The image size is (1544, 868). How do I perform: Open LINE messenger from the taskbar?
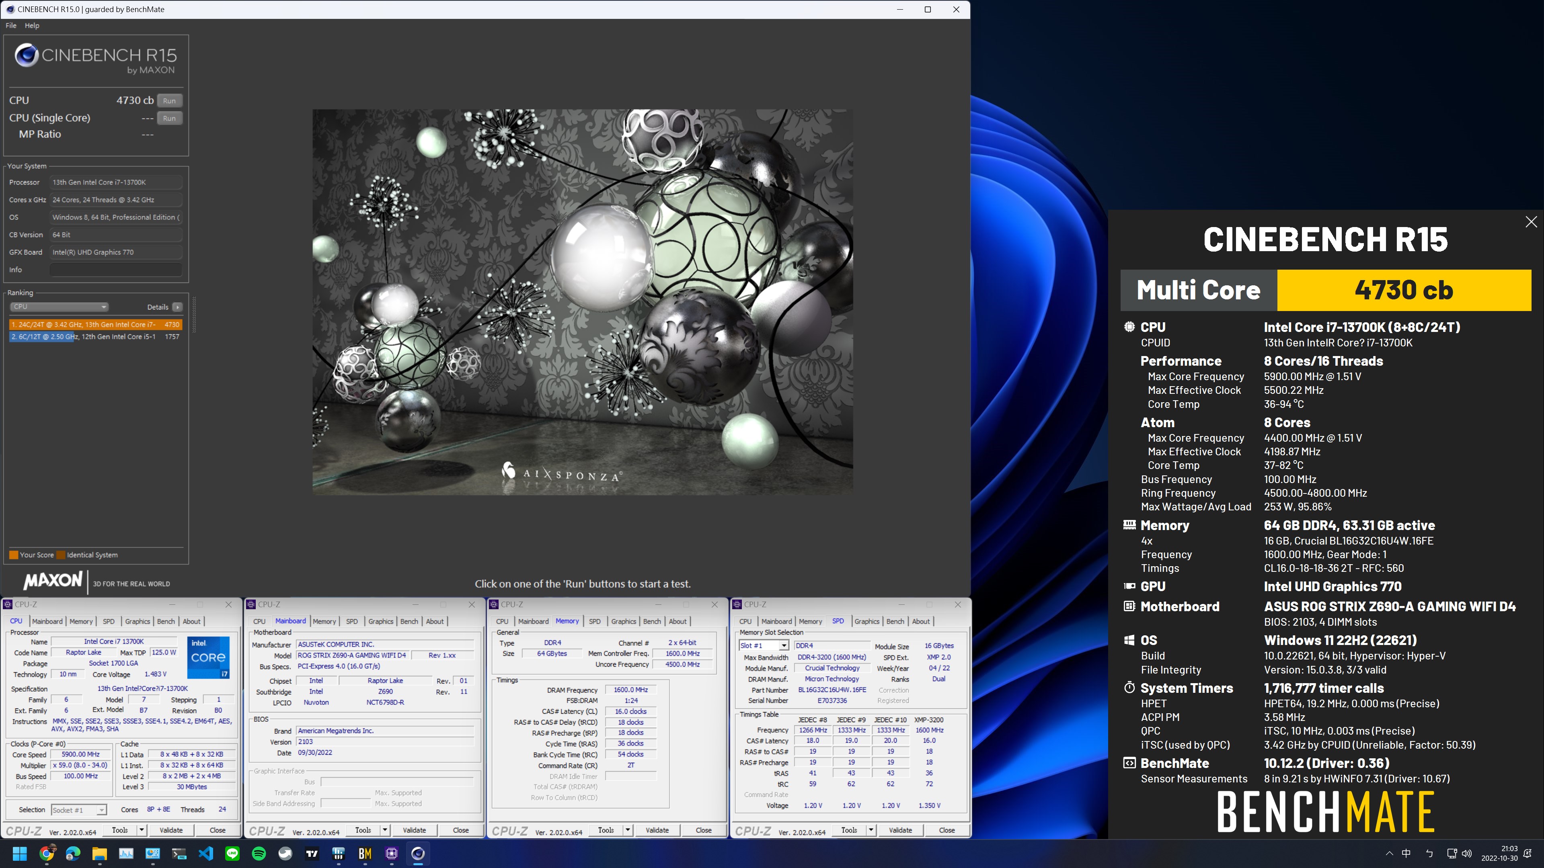click(x=232, y=854)
